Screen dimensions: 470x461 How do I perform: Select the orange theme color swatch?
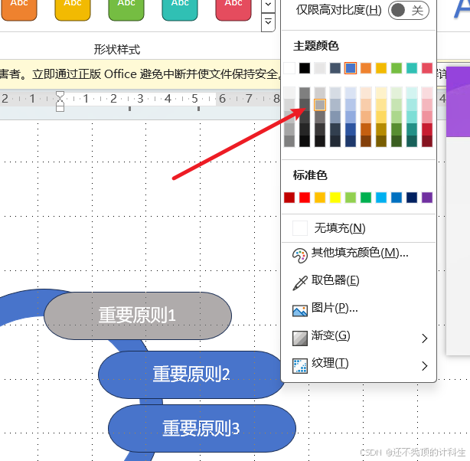click(366, 68)
